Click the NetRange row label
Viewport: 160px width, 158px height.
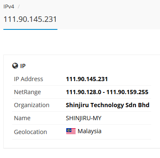pos(27,92)
